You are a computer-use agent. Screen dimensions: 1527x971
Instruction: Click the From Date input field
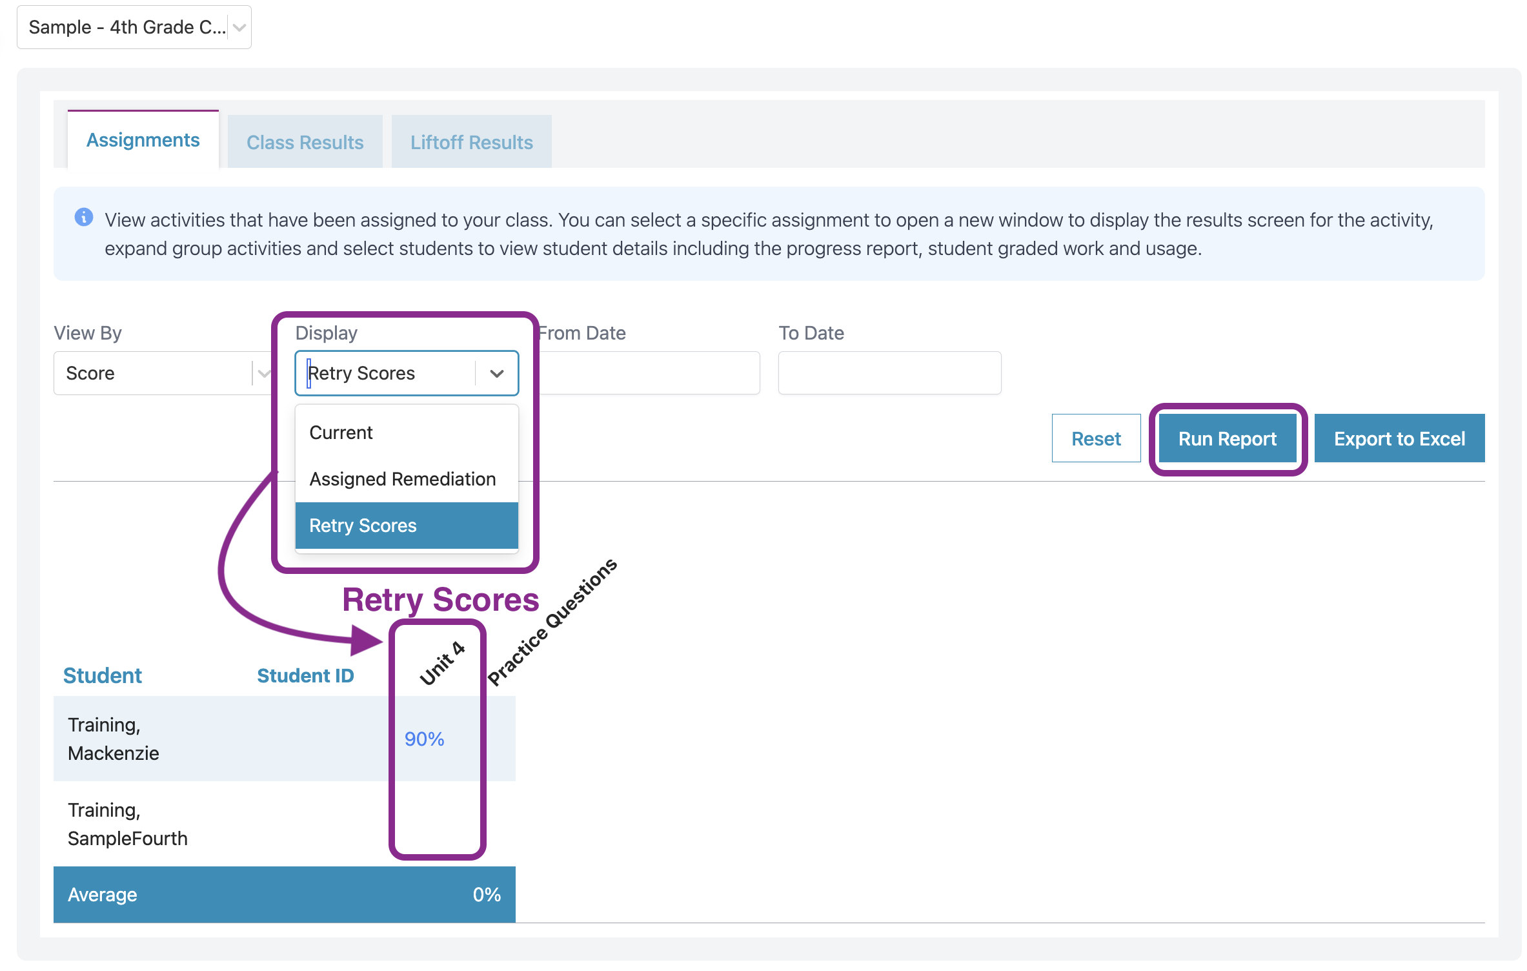click(649, 373)
